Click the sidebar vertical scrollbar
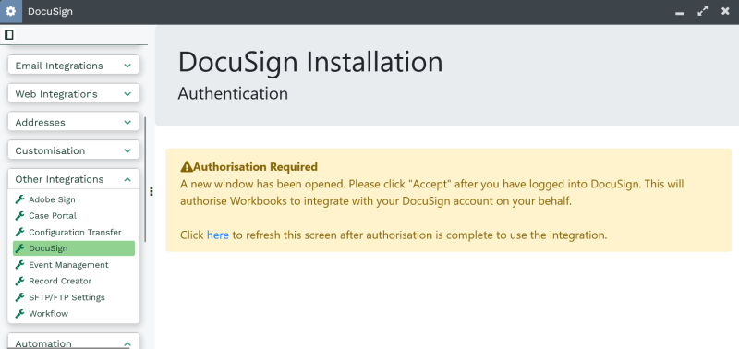The height and width of the screenshot is (349, 739). [x=145, y=179]
